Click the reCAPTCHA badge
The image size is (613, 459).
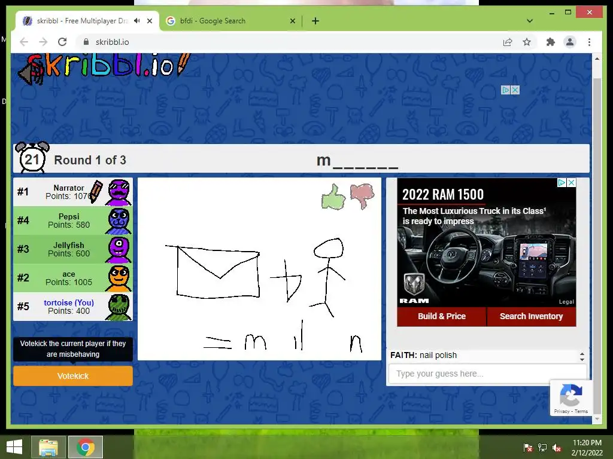(570, 397)
